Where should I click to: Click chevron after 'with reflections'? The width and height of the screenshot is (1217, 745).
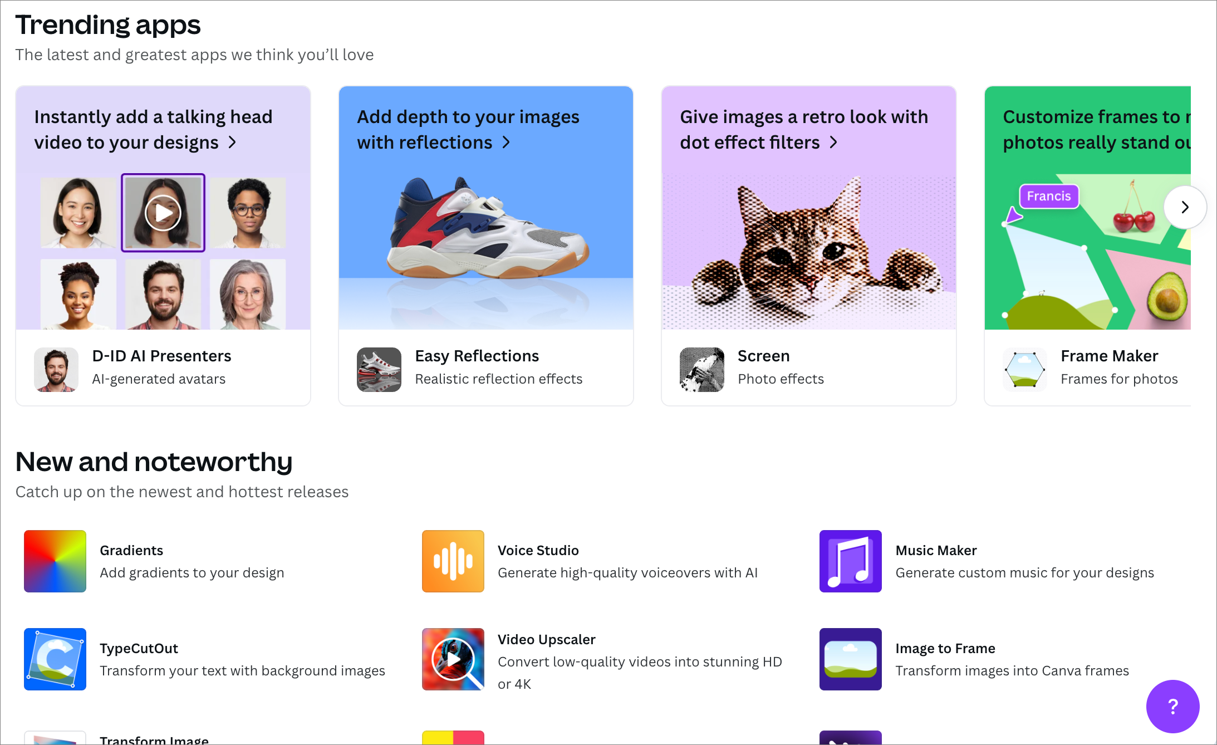(x=506, y=143)
